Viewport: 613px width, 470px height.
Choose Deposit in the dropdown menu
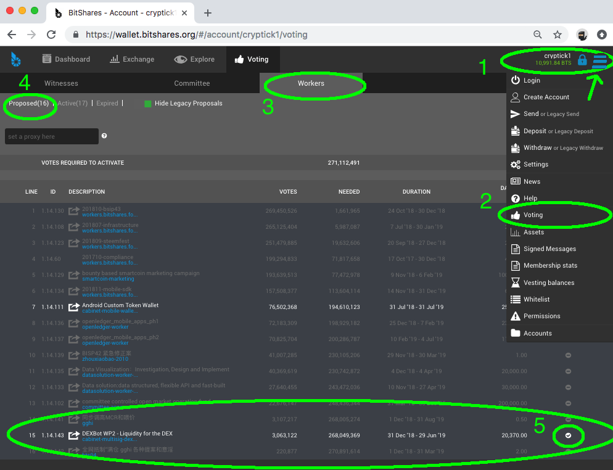[x=535, y=131]
